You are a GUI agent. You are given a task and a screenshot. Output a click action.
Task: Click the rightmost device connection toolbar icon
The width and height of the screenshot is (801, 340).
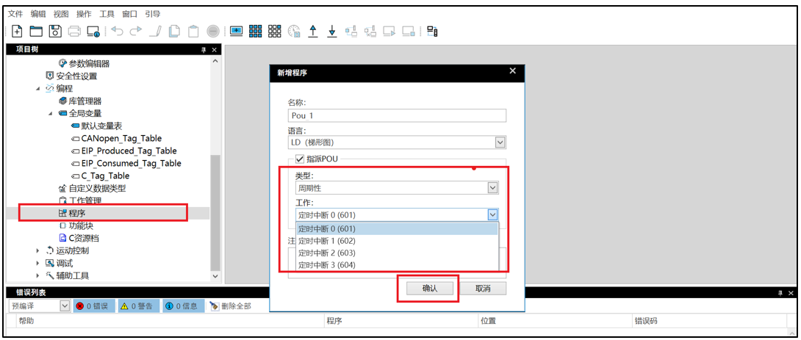pyautogui.click(x=432, y=31)
